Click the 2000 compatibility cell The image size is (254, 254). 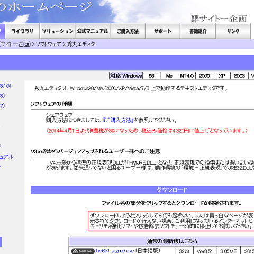tap(204, 76)
